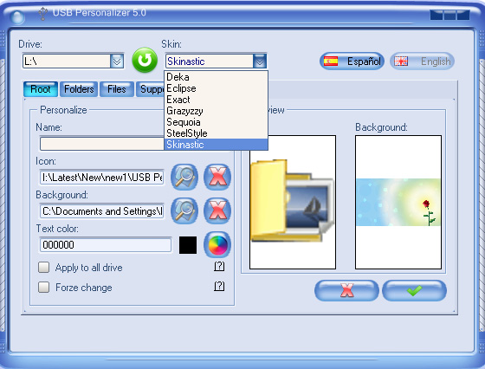The height and width of the screenshot is (369, 485).
Task: Click the window controls in title bar
Action: point(449,15)
